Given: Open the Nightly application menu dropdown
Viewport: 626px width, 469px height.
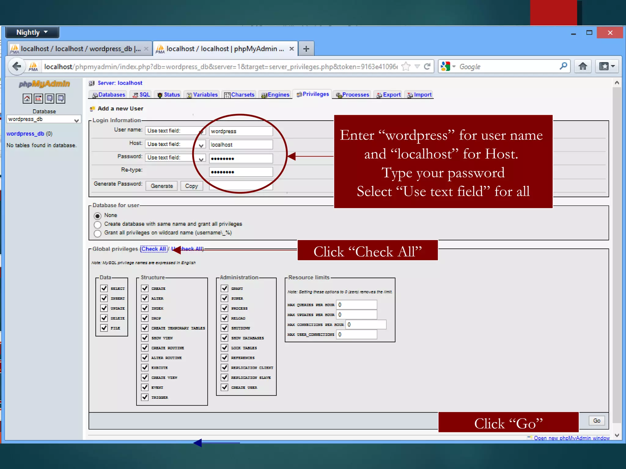Looking at the screenshot, I should pos(32,32).
